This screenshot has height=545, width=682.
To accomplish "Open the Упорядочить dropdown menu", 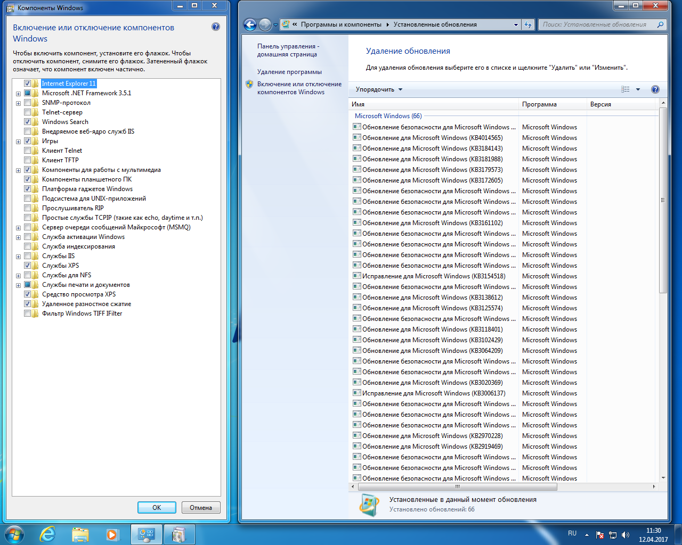I will click(x=379, y=89).
